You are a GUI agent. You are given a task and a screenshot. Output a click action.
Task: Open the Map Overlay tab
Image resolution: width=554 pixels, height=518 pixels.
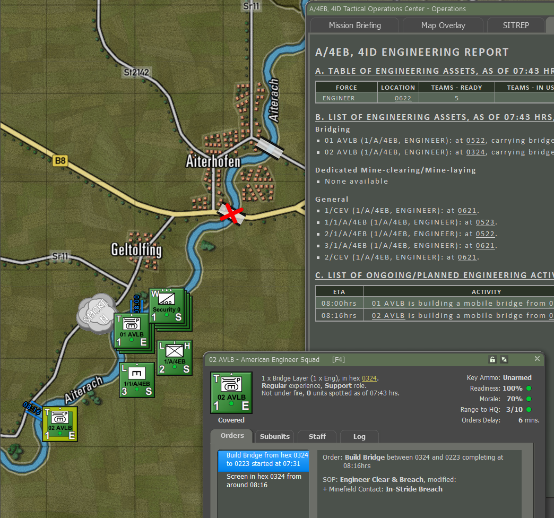pyautogui.click(x=443, y=25)
